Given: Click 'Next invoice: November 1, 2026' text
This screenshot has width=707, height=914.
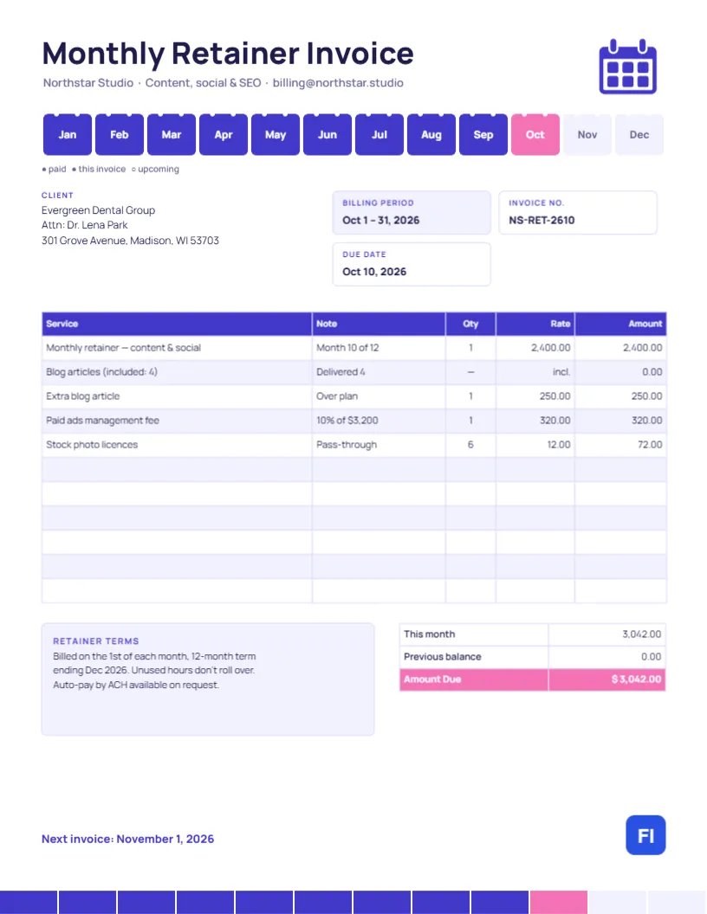Looking at the screenshot, I should (x=127, y=839).
